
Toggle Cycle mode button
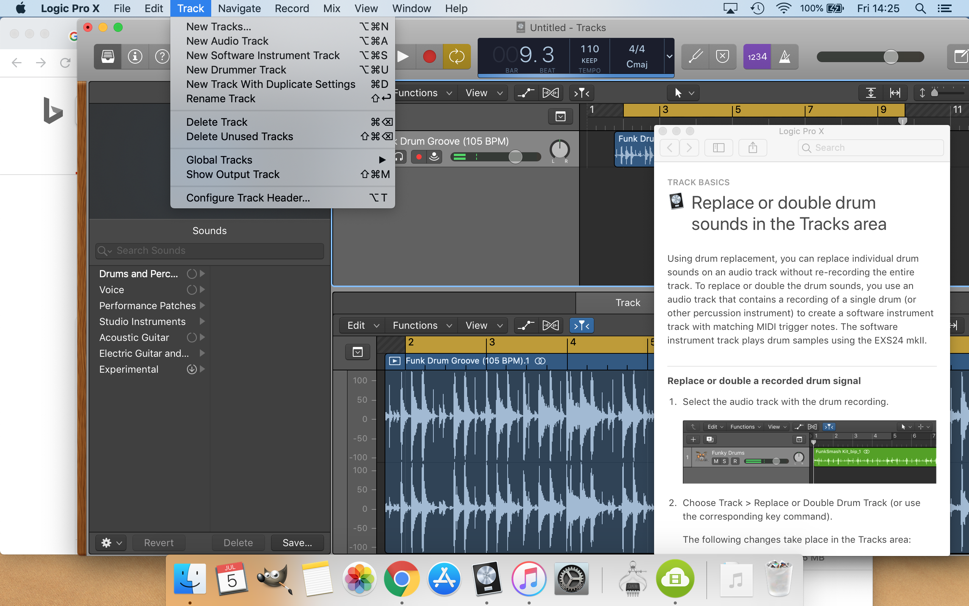click(456, 56)
